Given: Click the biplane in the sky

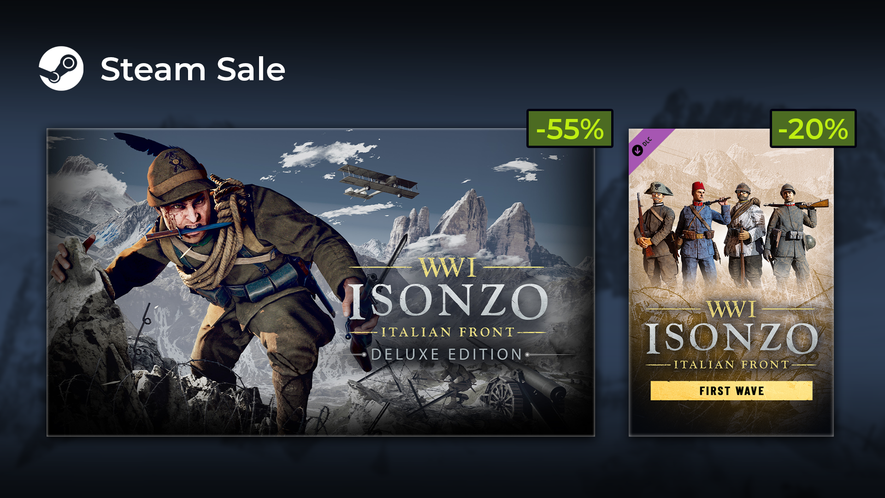Looking at the screenshot, I should pos(378,182).
